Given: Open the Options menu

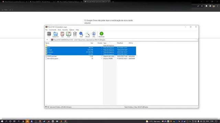Looking at the screenshot, I should point(72,30).
